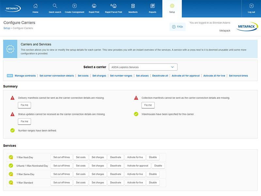Activate for live 1 Man Next-Day
The height and width of the screenshot is (196, 261).
pyautogui.click(x=135, y=157)
